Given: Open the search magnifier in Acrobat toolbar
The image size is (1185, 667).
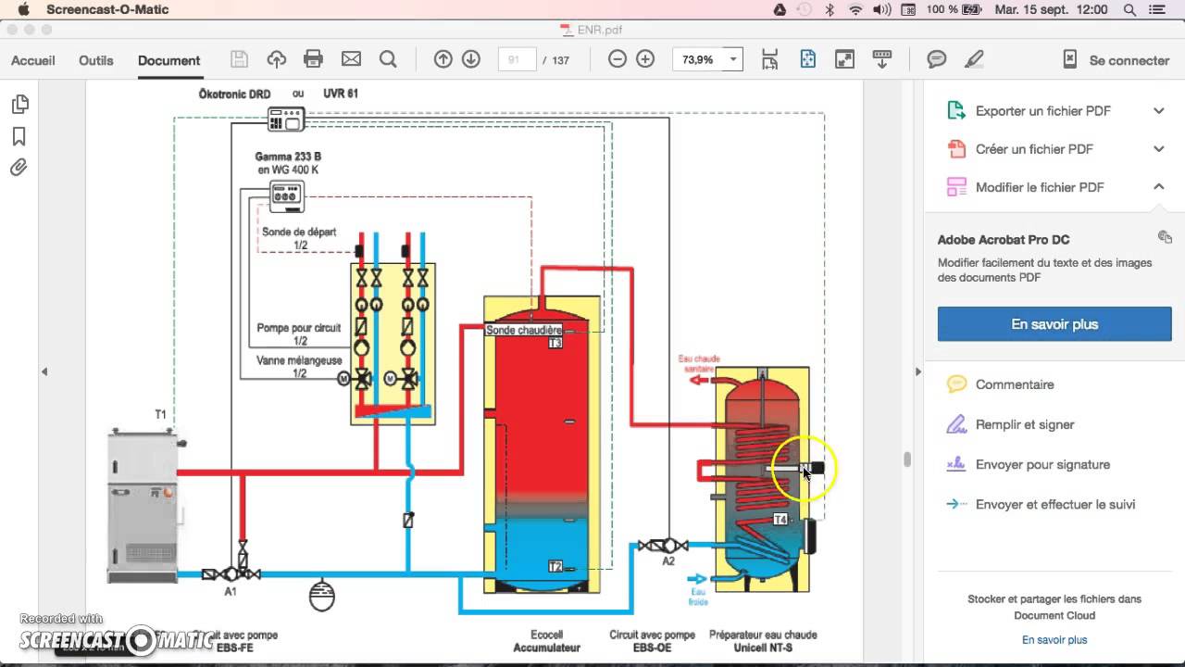Looking at the screenshot, I should 388,59.
